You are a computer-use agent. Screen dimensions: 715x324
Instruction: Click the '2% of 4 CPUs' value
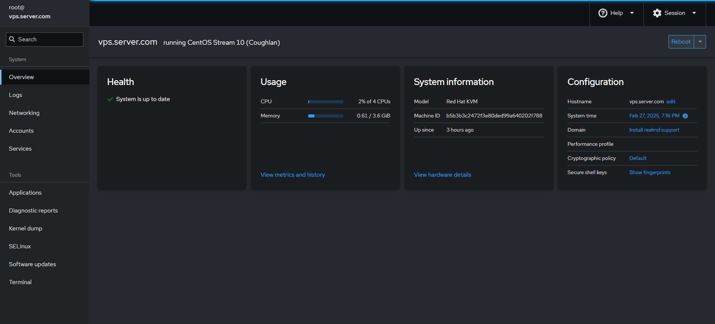[374, 102]
